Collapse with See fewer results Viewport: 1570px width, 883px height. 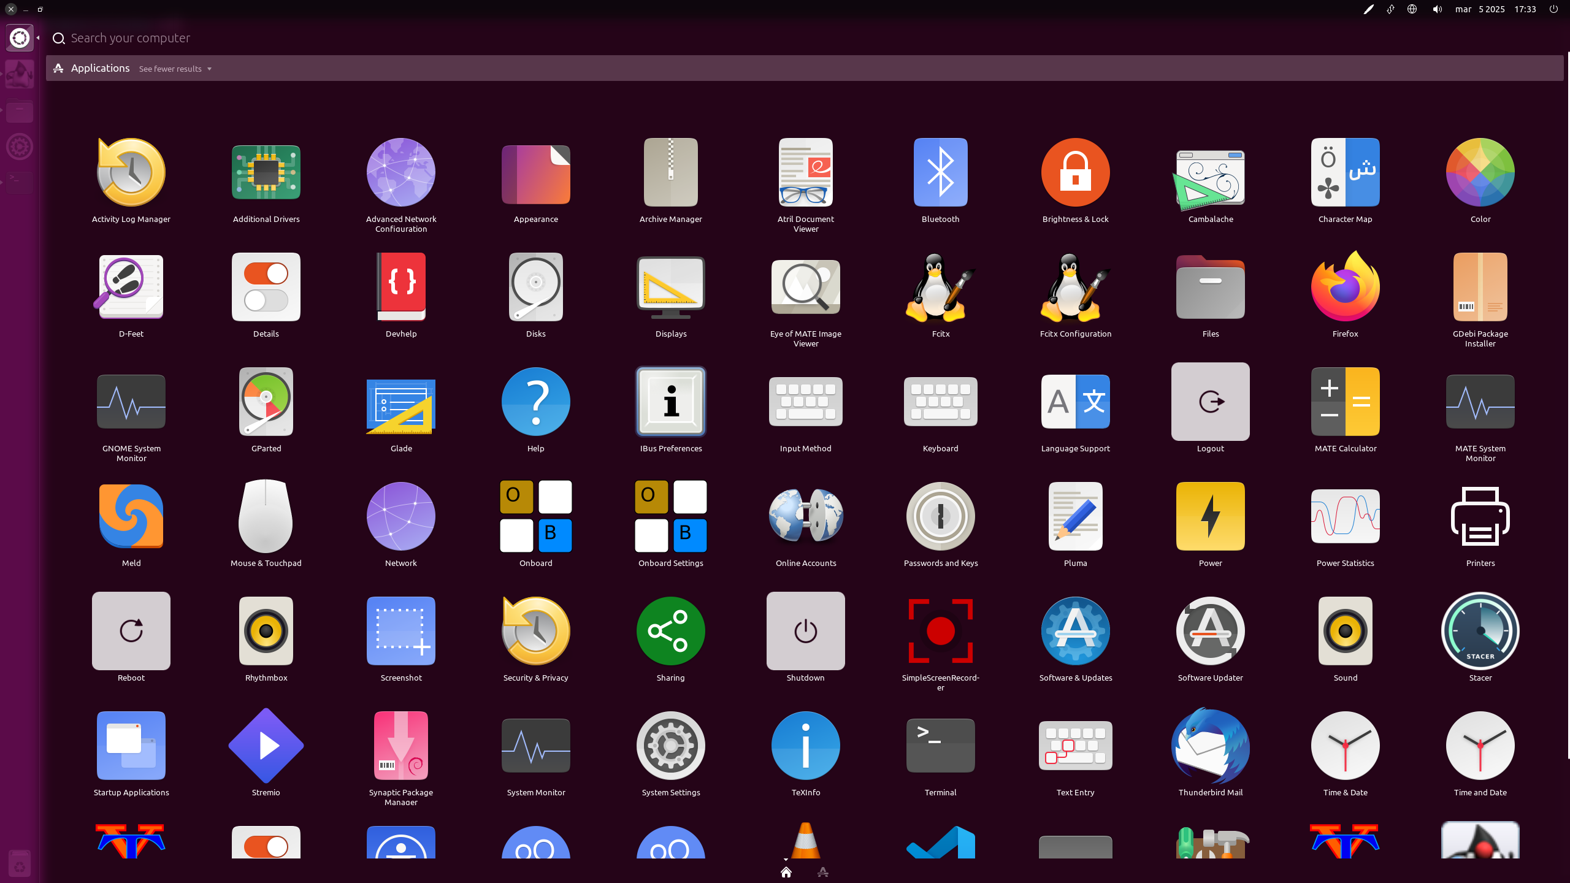pos(175,69)
